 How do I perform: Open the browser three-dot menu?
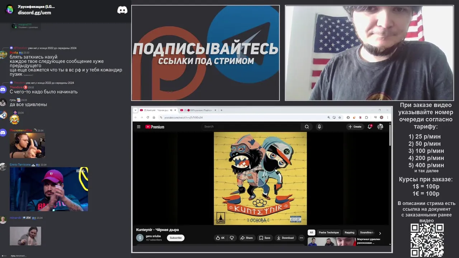387,117
